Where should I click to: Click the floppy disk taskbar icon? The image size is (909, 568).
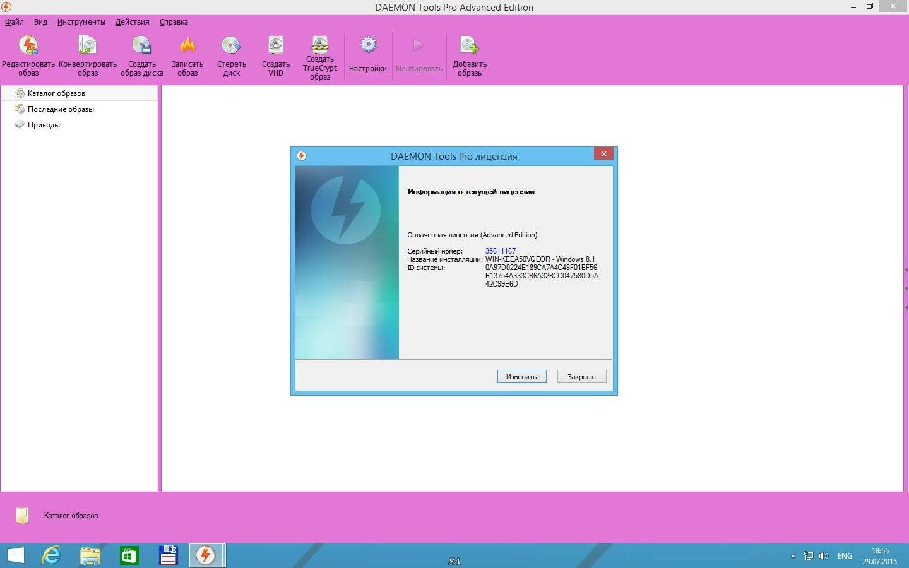pos(168,555)
